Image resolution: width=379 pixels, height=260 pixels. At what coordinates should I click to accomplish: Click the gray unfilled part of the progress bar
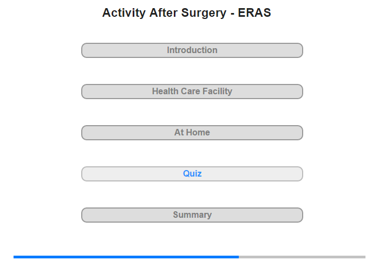pyautogui.click(x=302, y=257)
